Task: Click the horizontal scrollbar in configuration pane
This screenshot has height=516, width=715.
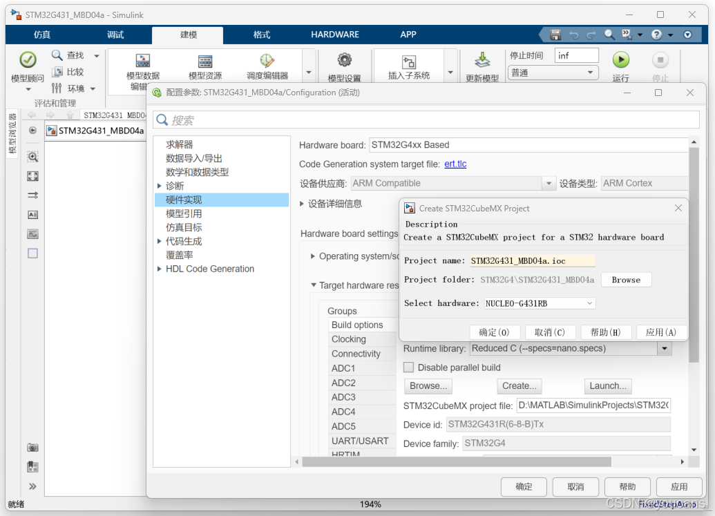Action: [457, 461]
